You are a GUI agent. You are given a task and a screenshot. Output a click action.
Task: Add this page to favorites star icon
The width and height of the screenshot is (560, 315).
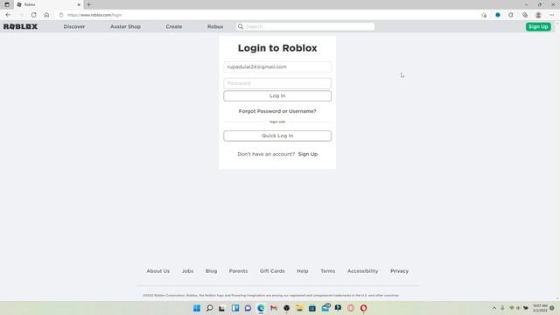[x=484, y=15]
